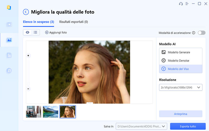Open the hamburger menu icon

click(x=187, y=4)
